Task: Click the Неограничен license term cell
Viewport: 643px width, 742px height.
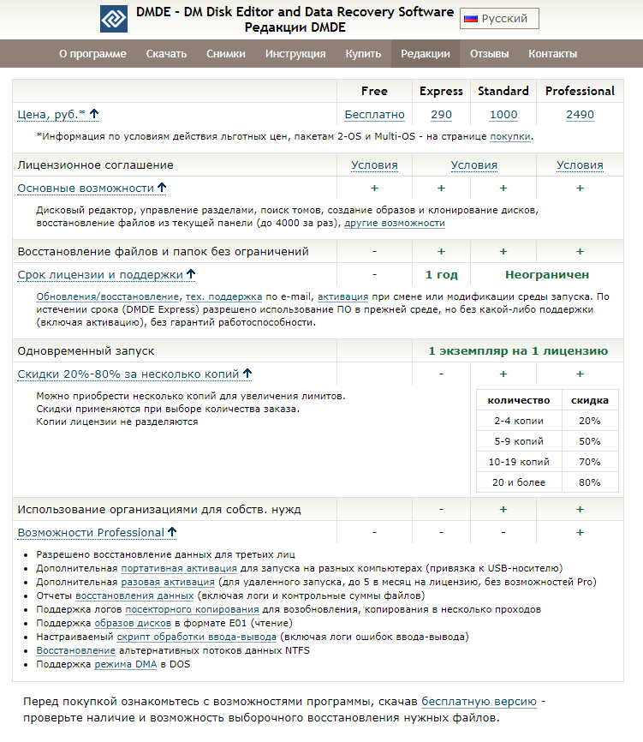Action: point(547,274)
